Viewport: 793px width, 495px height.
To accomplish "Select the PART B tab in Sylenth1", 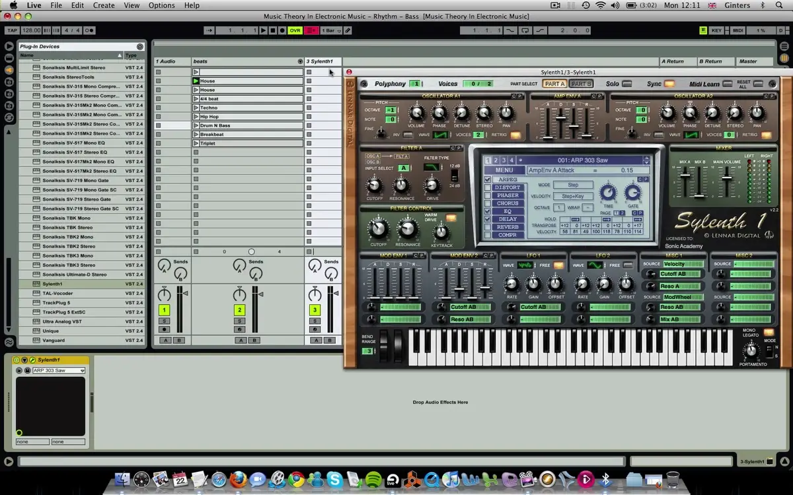I will pos(581,84).
